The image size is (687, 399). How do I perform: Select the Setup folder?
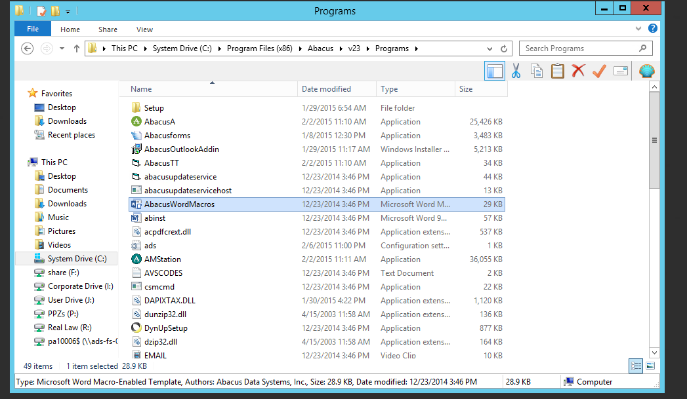coord(317,107)
